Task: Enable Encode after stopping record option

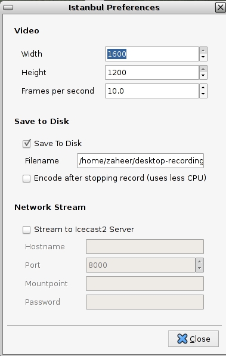Action: (27, 178)
